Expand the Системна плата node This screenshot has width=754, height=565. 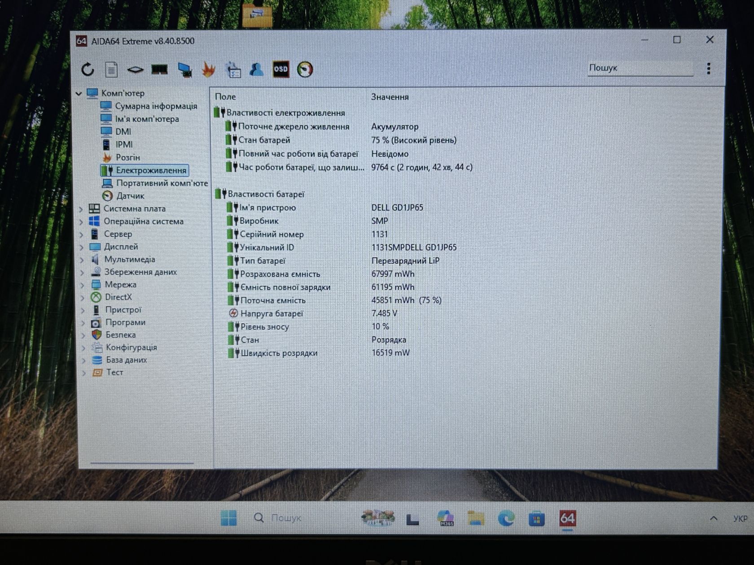(x=81, y=209)
